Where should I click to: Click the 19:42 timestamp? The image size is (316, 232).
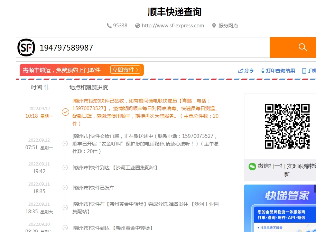click(x=39, y=171)
